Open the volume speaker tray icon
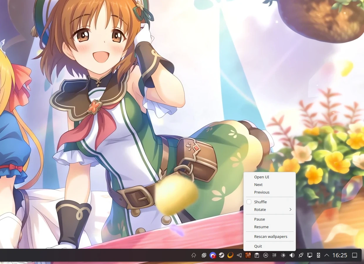The width and height of the screenshot is (364, 264). click(x=292, y=255)
